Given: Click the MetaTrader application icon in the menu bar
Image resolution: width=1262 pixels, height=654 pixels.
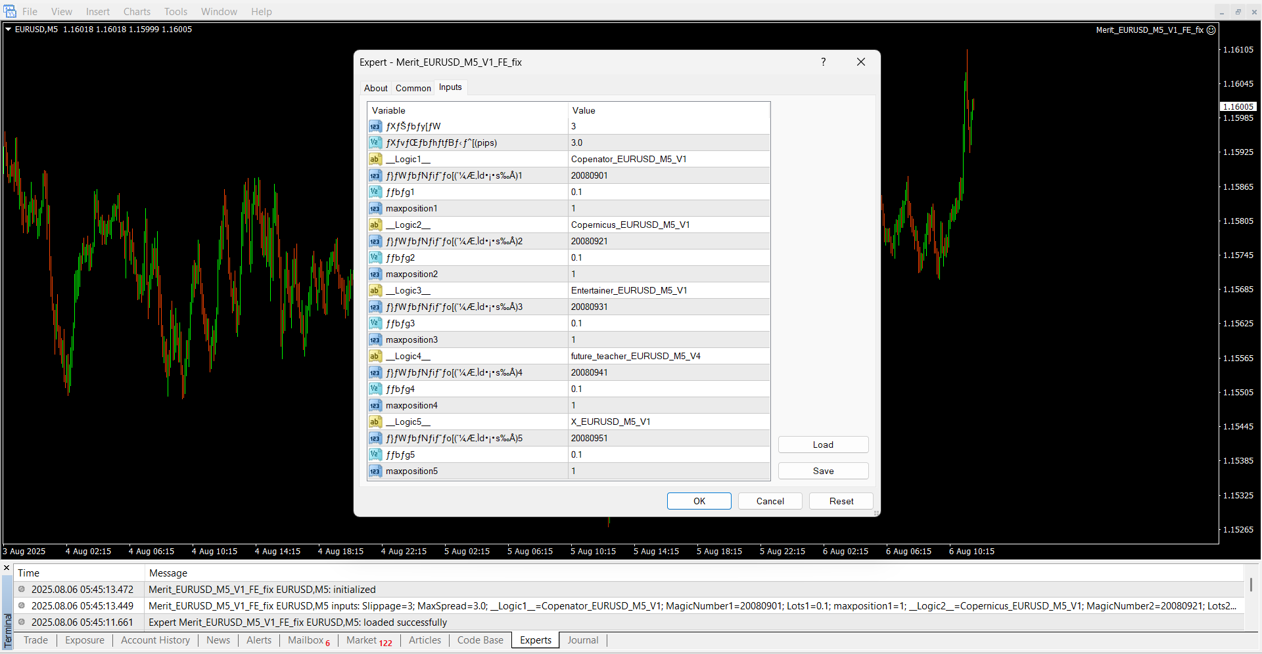Looking at the screenshot, I should click(x=10, y=11).
